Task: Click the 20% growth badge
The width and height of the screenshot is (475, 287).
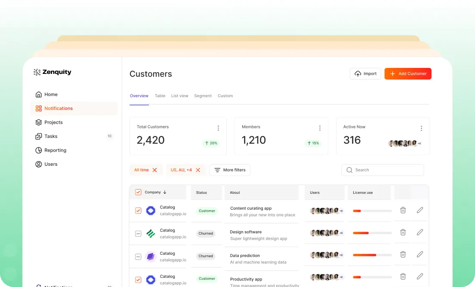Action: (211, 143)
